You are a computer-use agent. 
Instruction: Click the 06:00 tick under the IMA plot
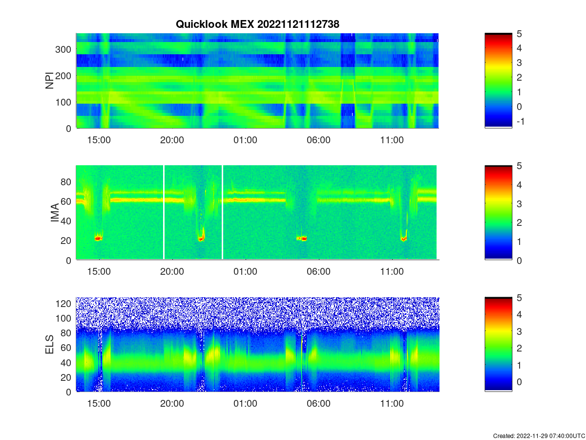point(319,272)
